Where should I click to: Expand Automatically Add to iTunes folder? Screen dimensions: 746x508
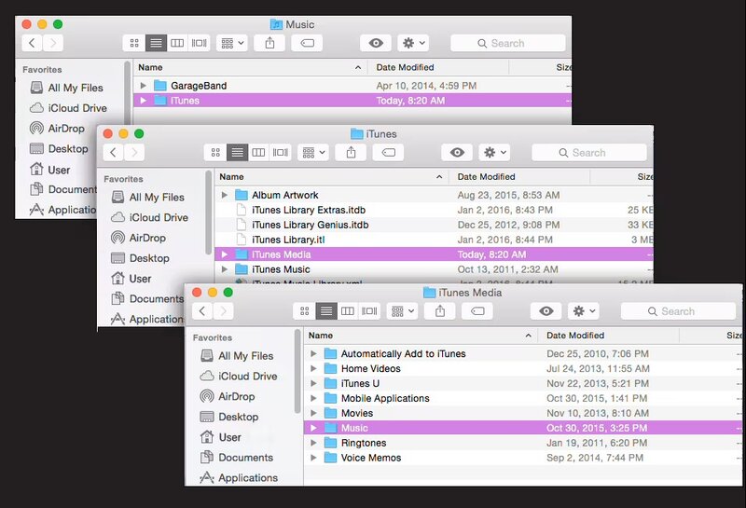pyautogui.click(x=313, y=354)
